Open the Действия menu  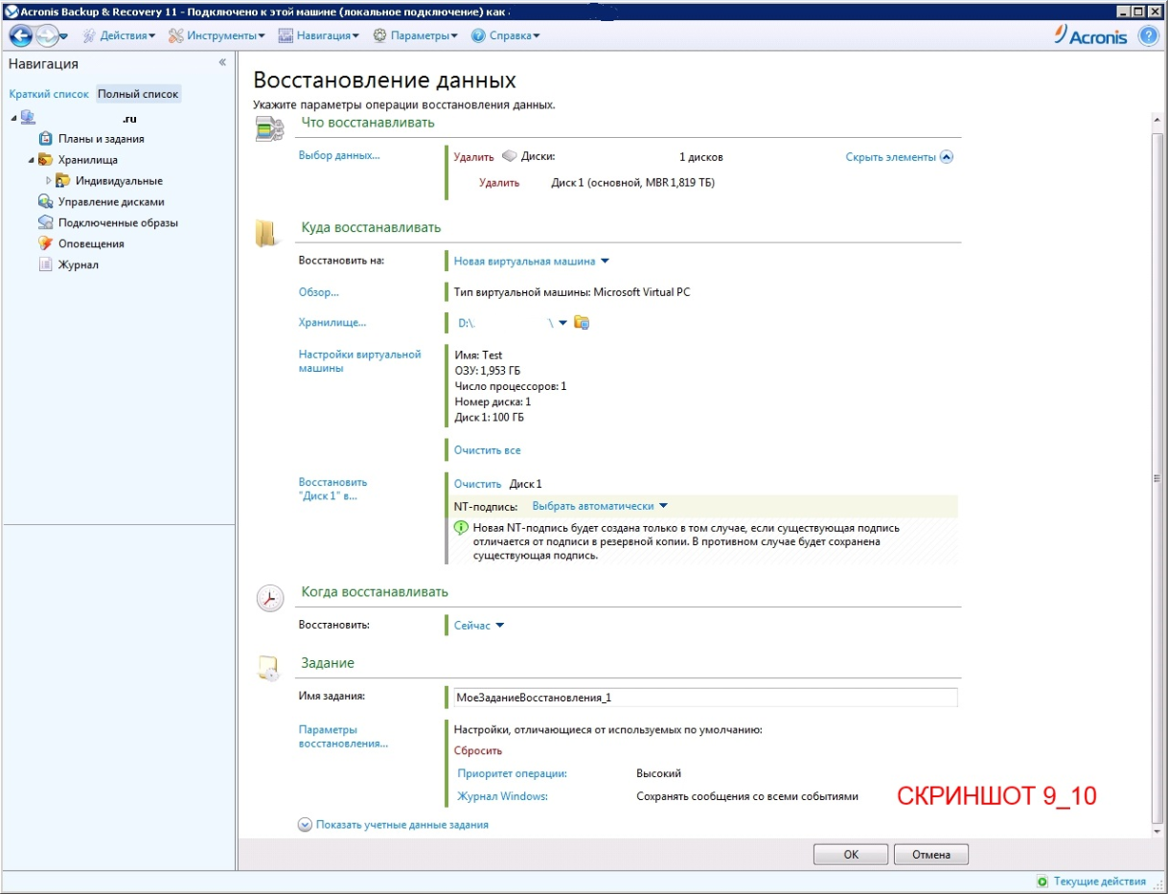119,35
